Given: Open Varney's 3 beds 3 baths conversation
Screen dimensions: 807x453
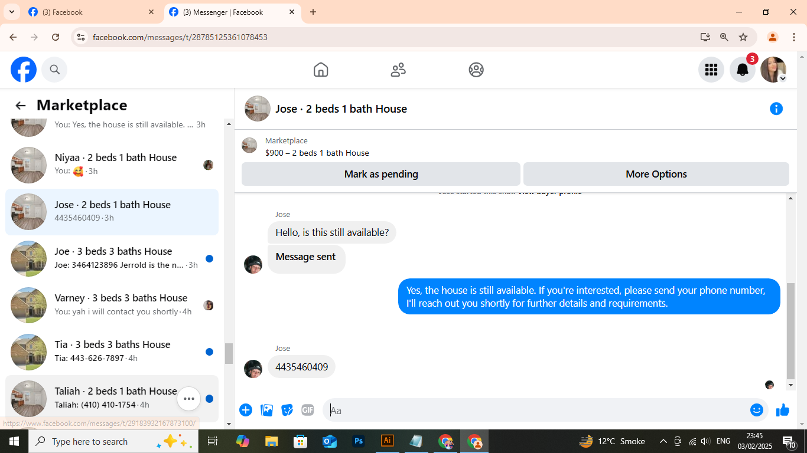Looking at the screenshot, I should pos(112,305).
